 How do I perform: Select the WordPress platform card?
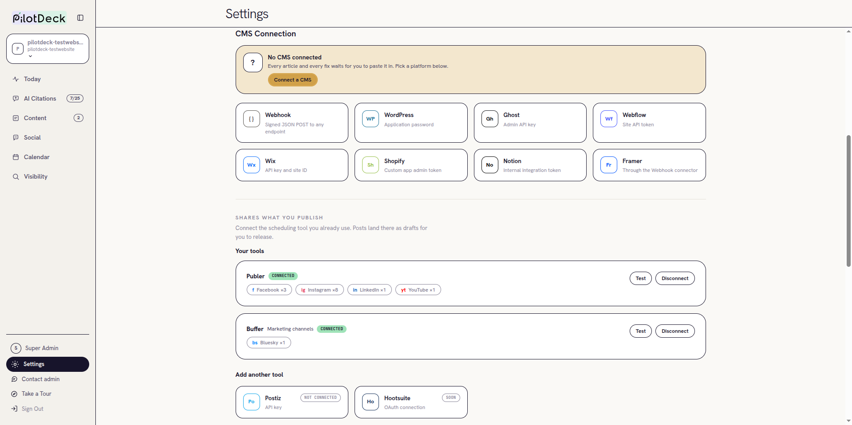(x=411, y=123)
